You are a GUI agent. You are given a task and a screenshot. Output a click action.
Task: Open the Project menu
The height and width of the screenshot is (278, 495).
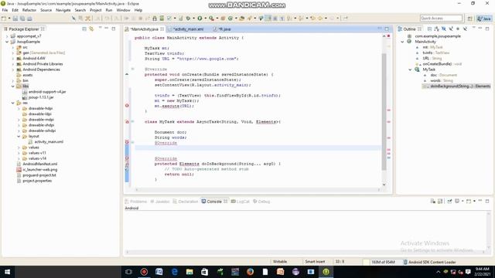click(x=96, y=10)
